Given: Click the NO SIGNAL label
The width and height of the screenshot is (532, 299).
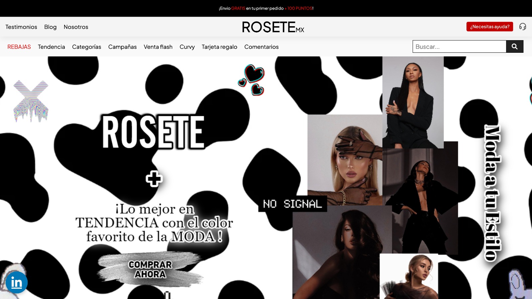Looking at the screenshot, I should tap(293, 204).
